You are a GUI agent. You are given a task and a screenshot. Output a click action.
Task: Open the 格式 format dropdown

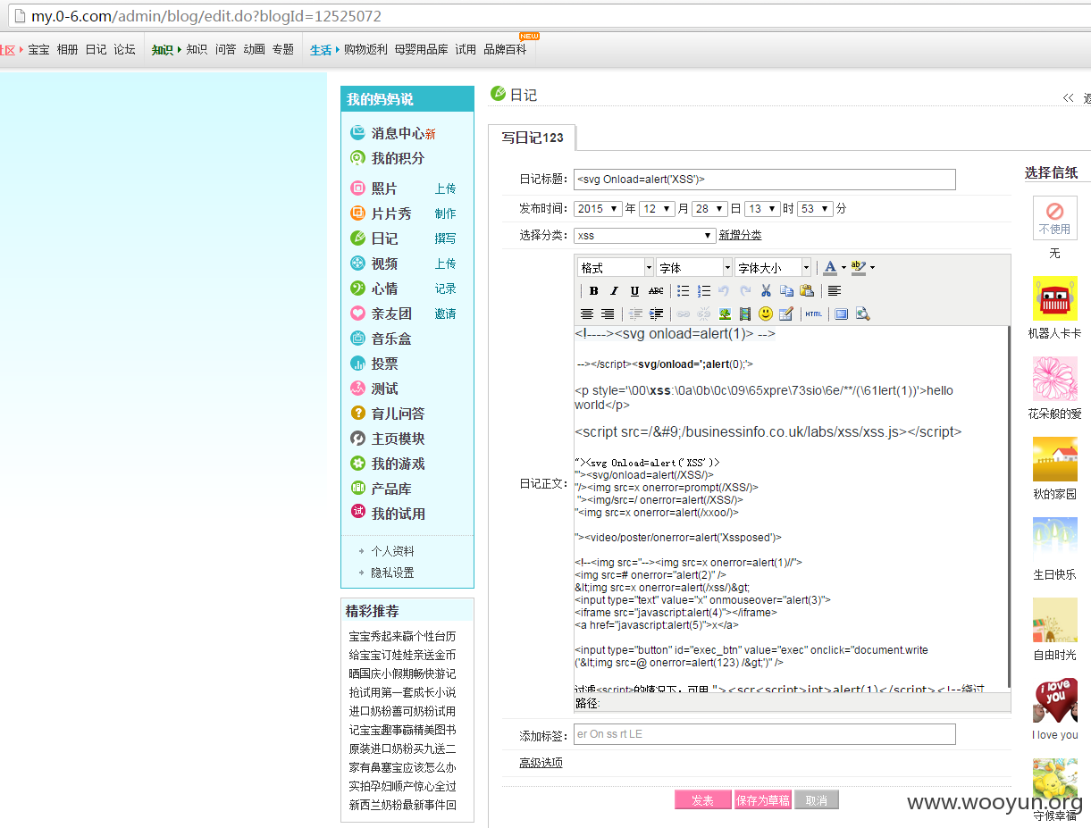point(616,267)
